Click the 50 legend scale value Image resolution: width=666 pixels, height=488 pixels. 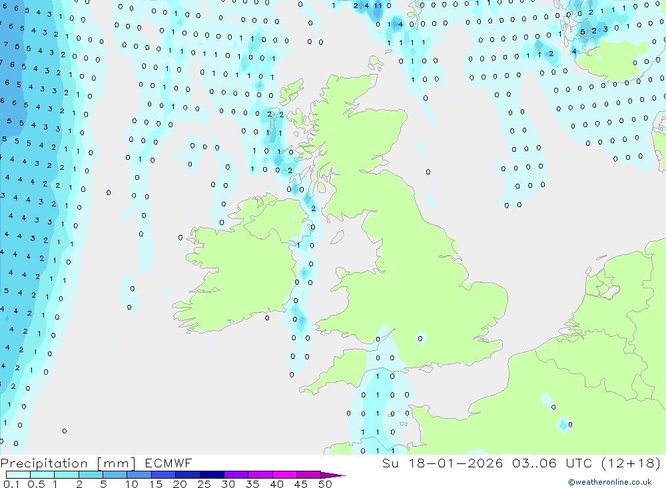tap(325, 484)
